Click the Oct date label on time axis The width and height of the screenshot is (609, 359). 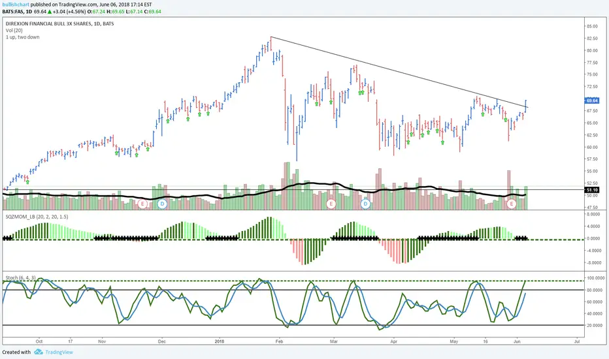pyautogui.click(x=39, y=341)
